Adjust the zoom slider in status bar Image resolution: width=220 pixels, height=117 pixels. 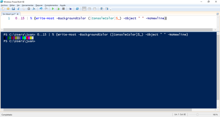(197, 115)
